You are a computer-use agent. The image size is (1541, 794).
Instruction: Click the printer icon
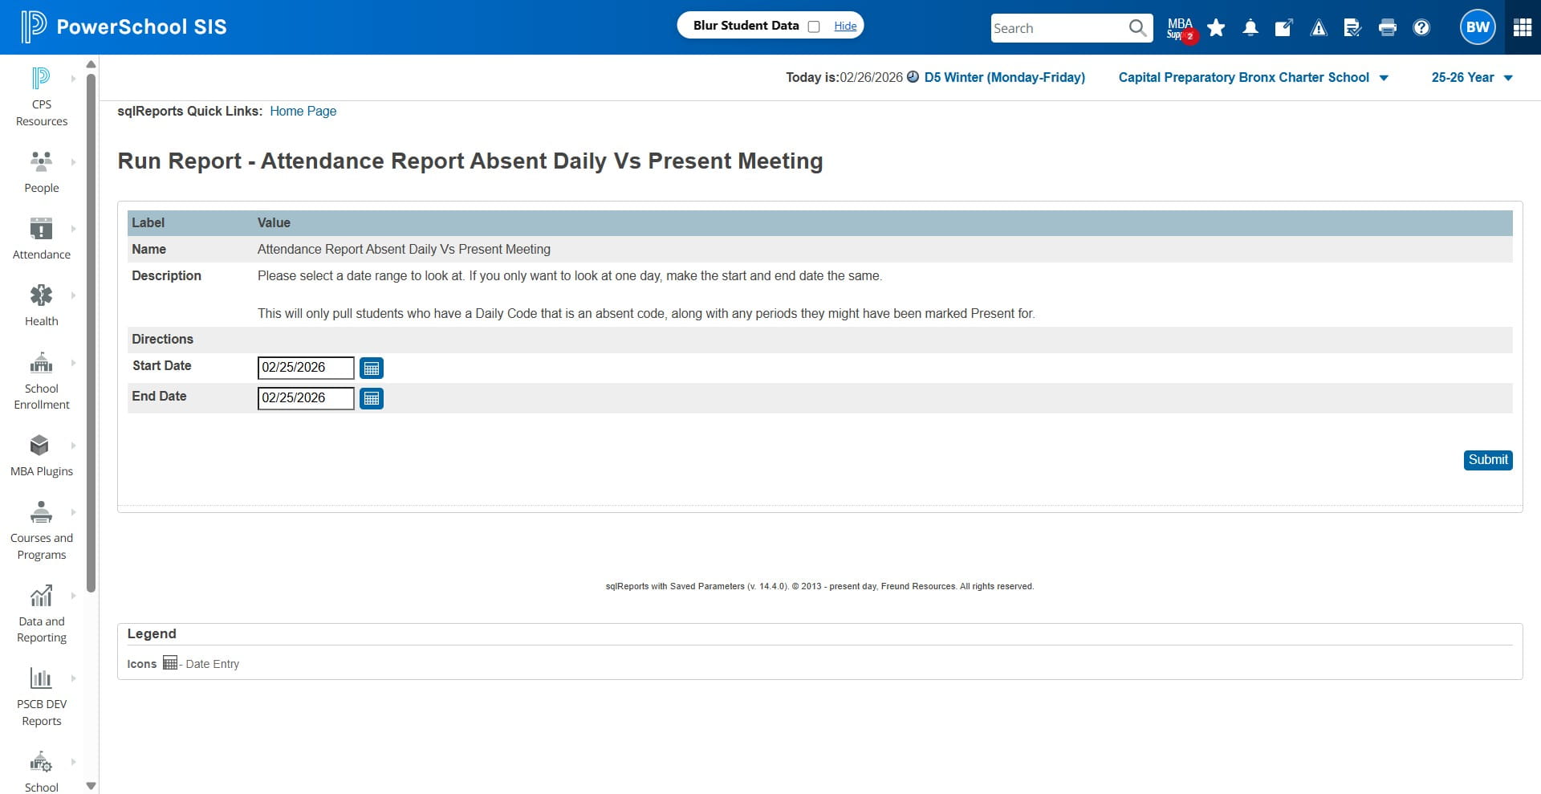tap(1387, 28)
